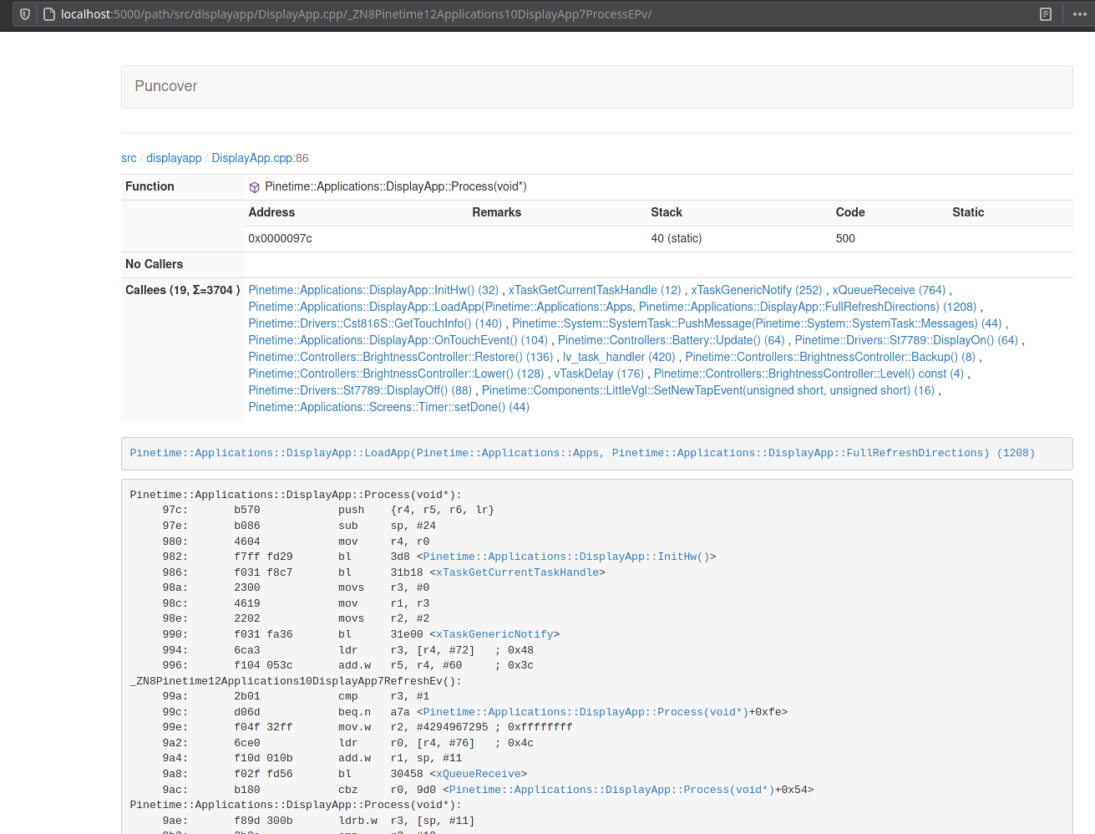Navigate to src breadcrumb

pyautogui.click(x=129, y=158)
